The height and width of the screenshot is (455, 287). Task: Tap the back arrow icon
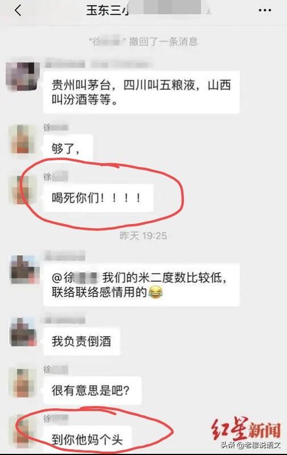point(18,10)
